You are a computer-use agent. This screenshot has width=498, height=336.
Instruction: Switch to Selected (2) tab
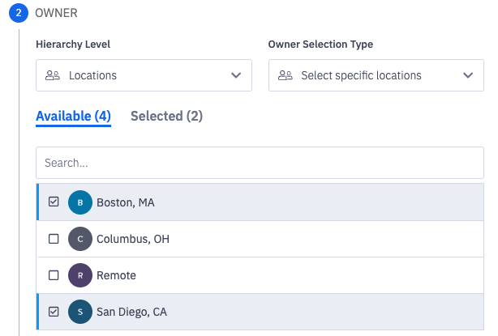coord(166,117)
